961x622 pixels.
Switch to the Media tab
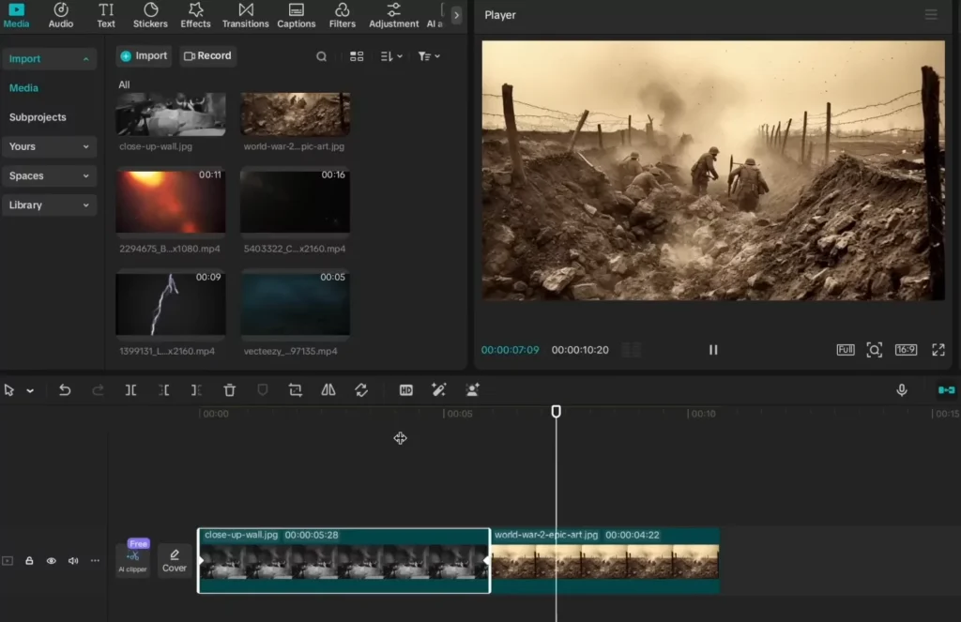coord(16,15)
